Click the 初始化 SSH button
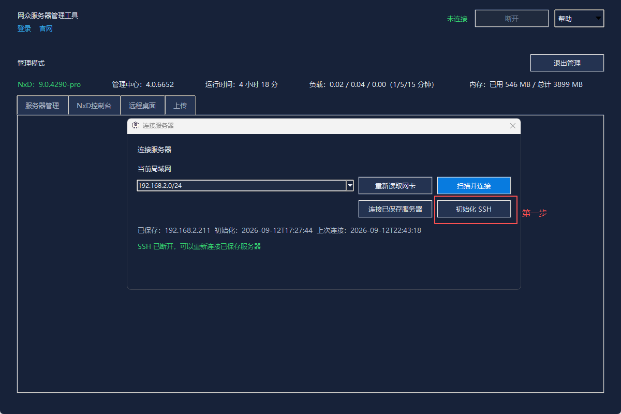Screen dimensions: 621x414 click(474, 209)
